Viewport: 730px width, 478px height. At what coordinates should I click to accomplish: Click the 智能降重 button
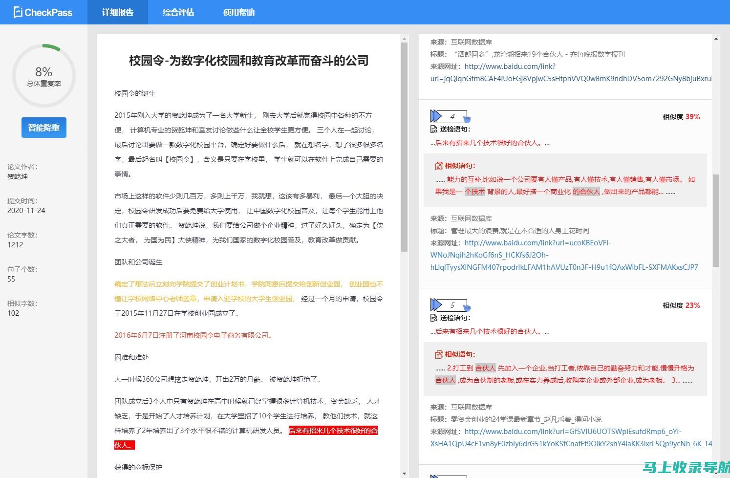tap(44, 128)
